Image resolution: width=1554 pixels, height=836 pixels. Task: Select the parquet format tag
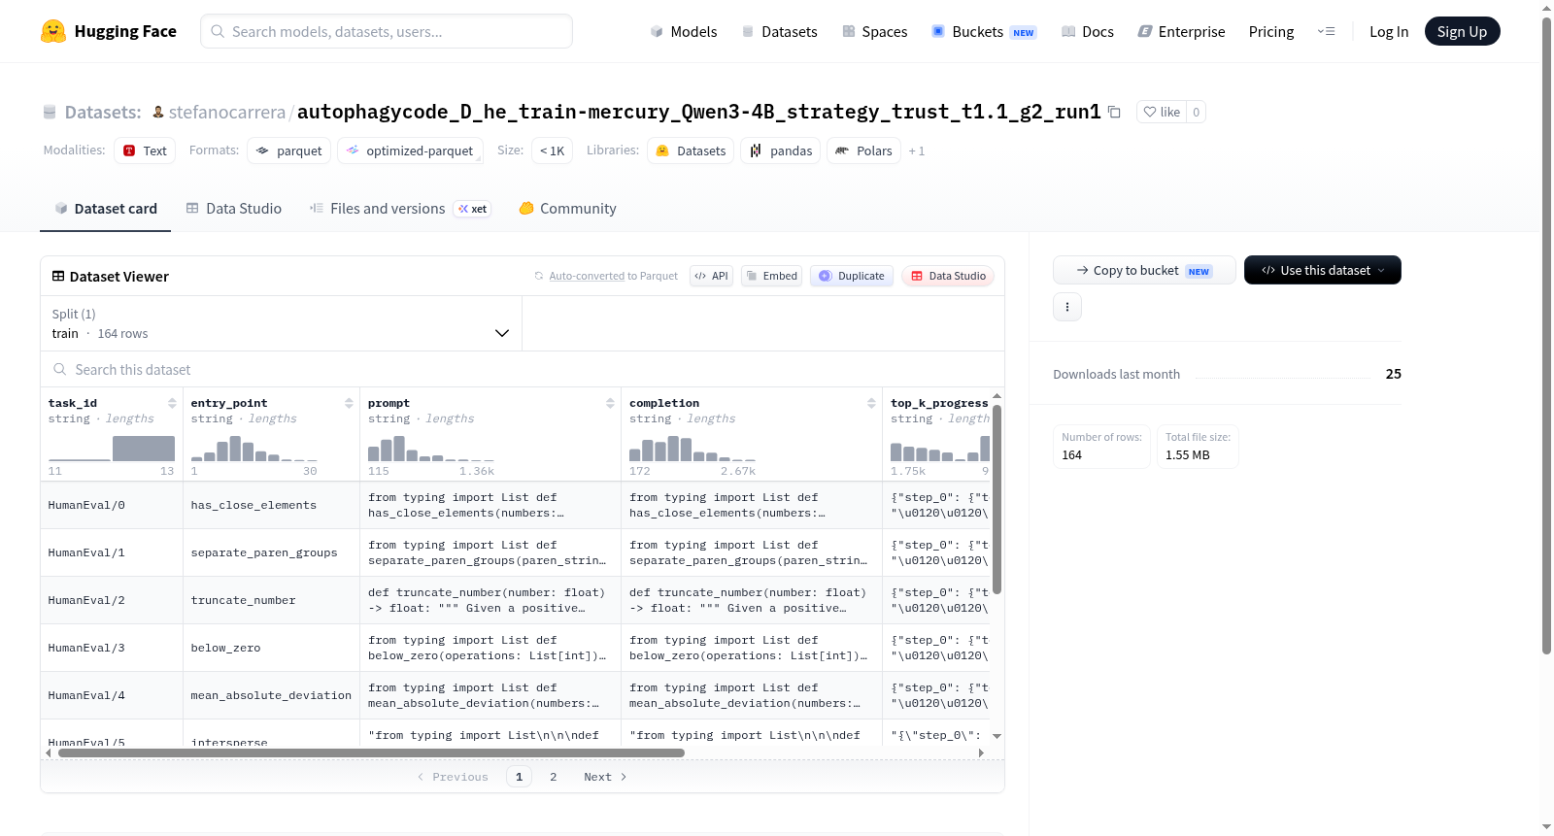(289, 150)
